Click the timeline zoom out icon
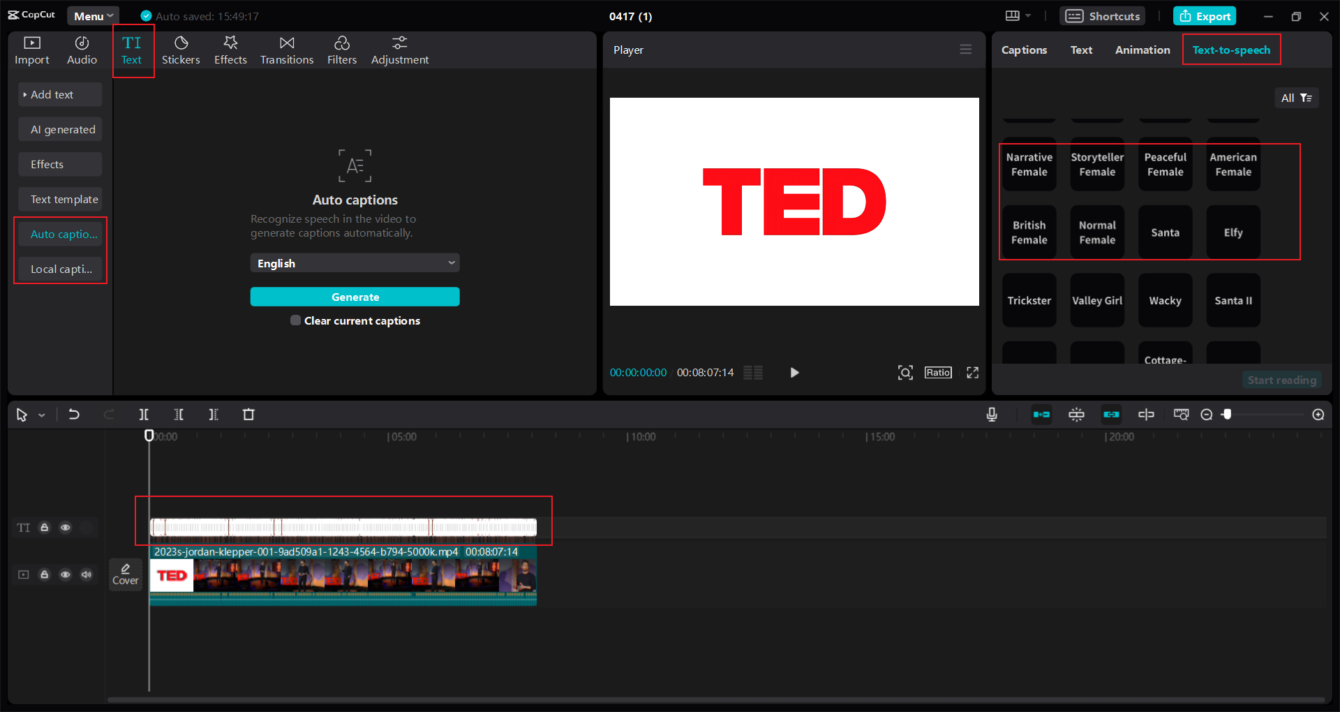The image size is (1340, 712). click(x=1206, y=415)
